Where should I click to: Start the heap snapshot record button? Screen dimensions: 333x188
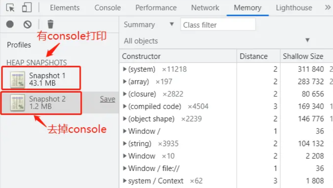pos(10,24)
